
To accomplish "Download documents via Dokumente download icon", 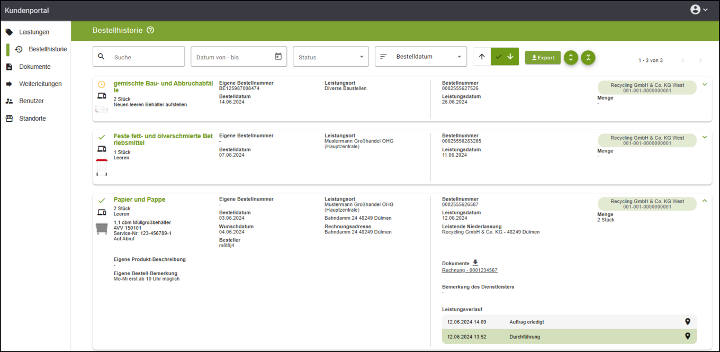I will tap(475, 263).
